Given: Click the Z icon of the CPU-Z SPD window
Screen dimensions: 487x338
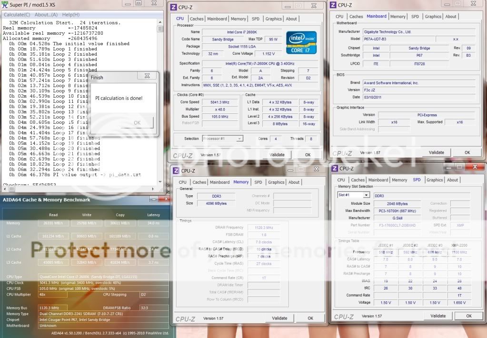Looking at the screenshot, I should (335, 169).
